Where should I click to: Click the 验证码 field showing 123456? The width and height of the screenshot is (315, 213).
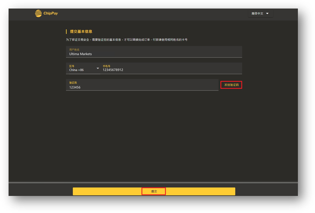142,85
